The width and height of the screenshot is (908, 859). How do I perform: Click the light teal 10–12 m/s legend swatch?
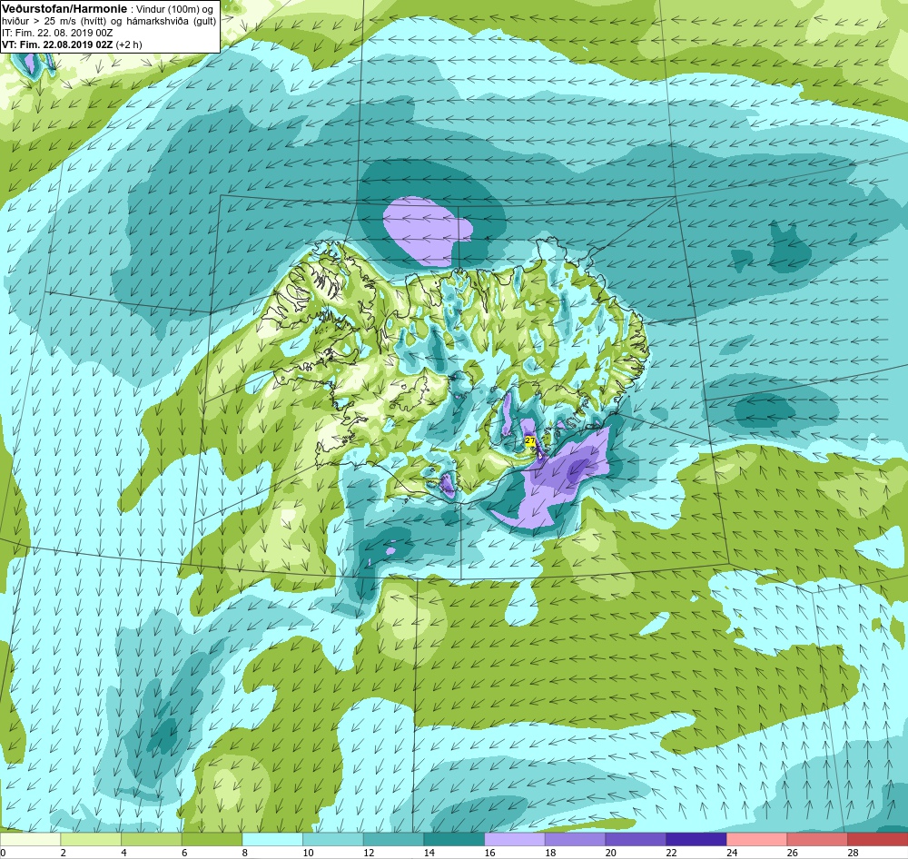click(333, 839)
